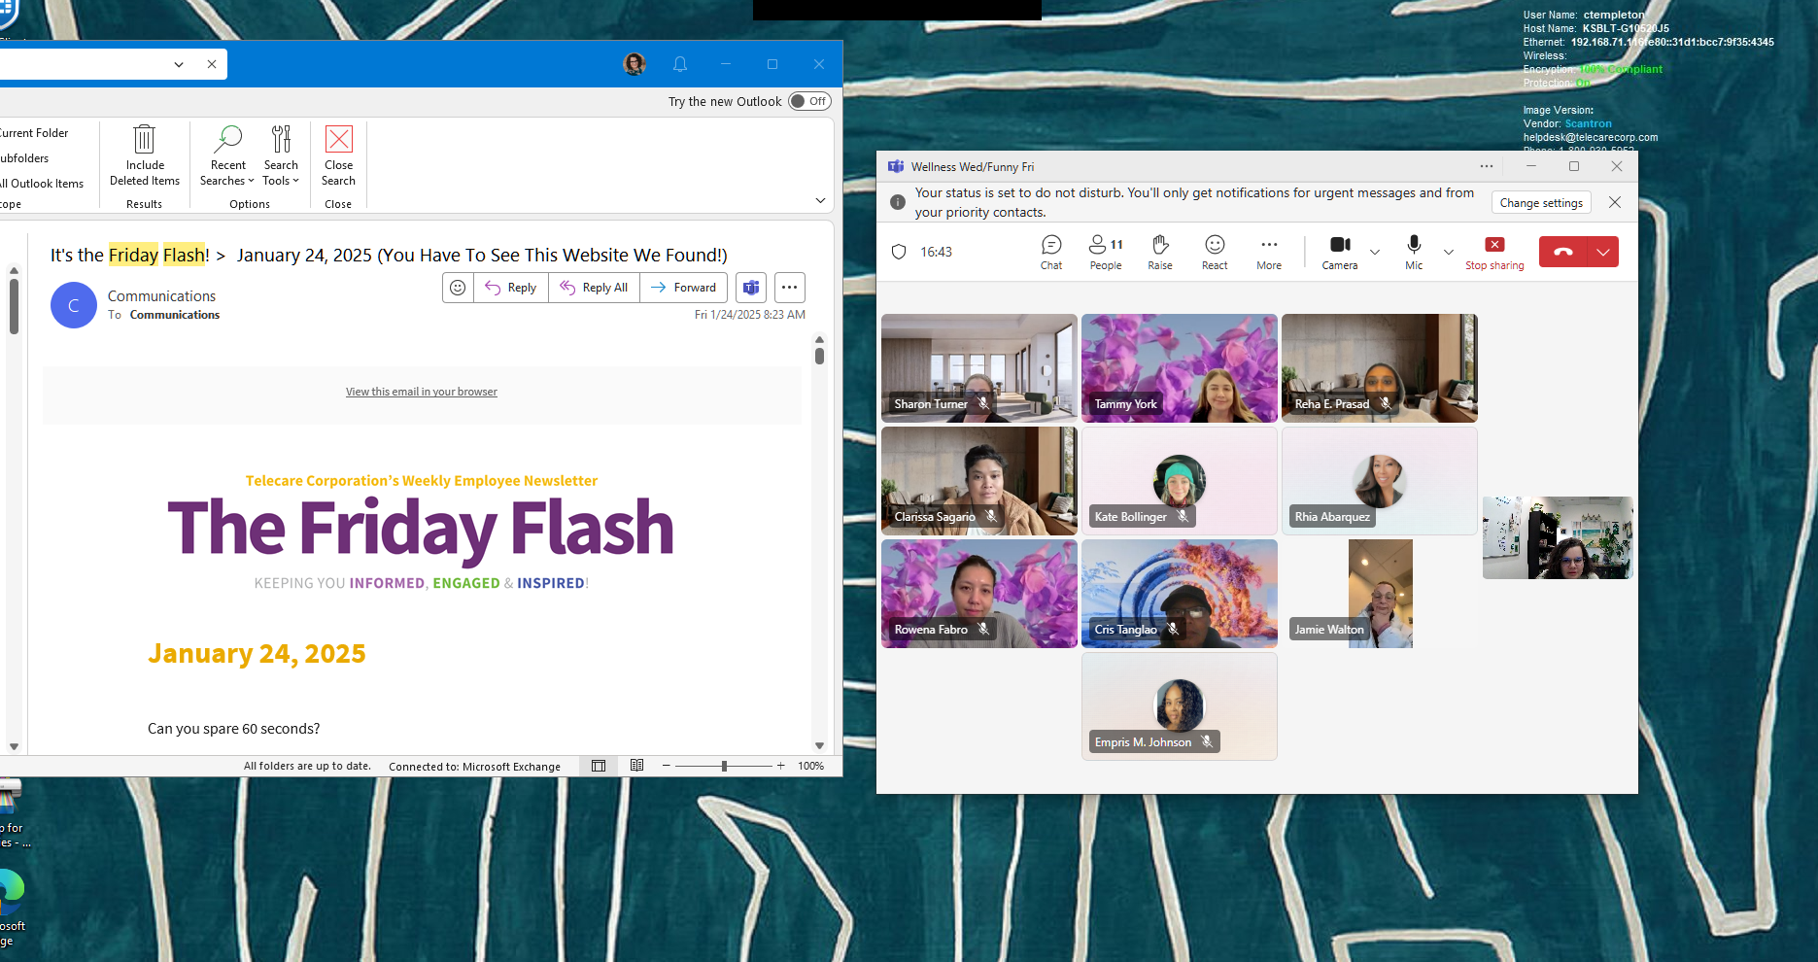The image size is (1818, 962).
Task: React to email with emoji button
Action: point(458,288)
